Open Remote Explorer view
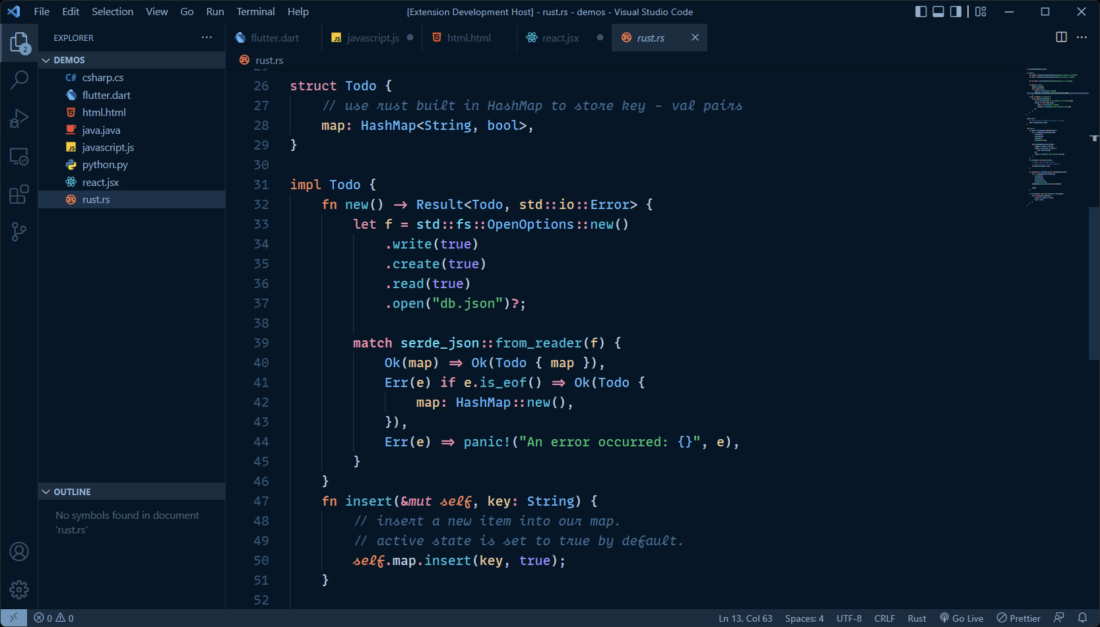This screenshot has width=1100, height=627. coord(19,157)
